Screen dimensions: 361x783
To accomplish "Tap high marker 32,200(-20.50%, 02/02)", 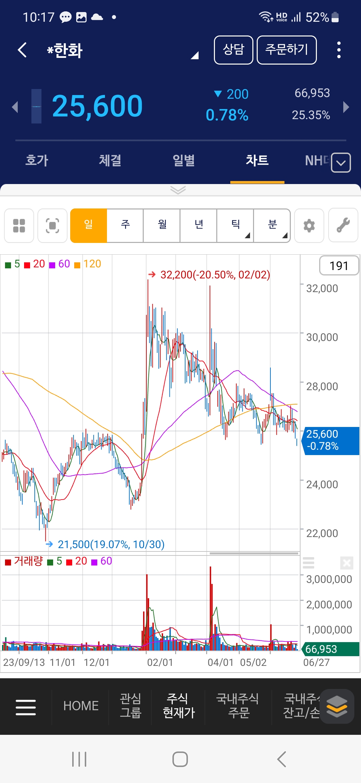I will point(215,275).
